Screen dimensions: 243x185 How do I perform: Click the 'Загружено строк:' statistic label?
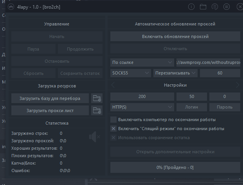(x=30, y=133)
